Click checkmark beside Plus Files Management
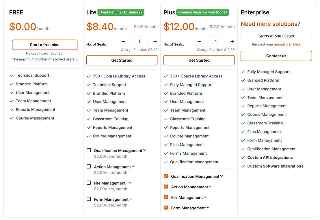Image resolution: width=320 pixels, height=220 pixels. tap(166, 145)
